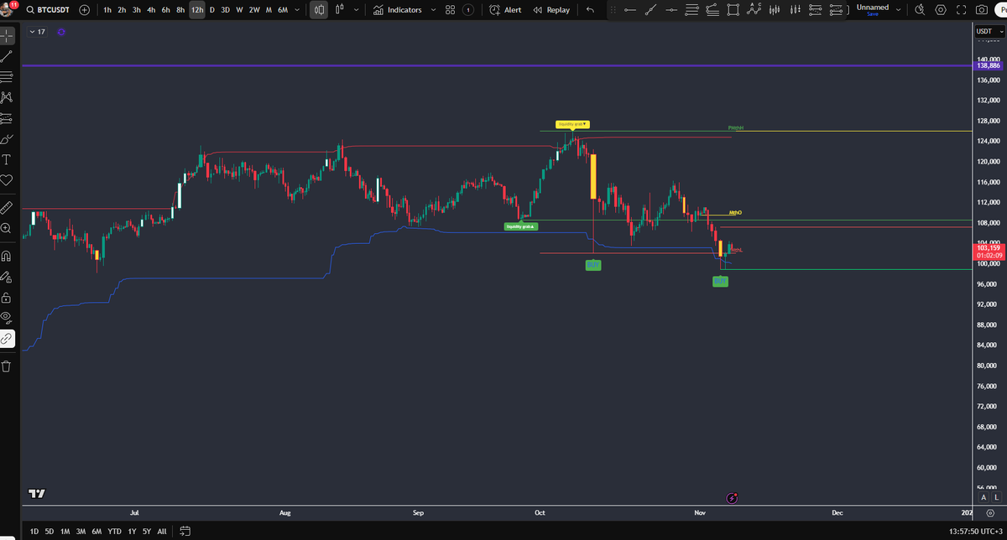Take a chart snapshot with the camera icon
Viewport: 1007px width, 540px height.
tap(982, 10)
